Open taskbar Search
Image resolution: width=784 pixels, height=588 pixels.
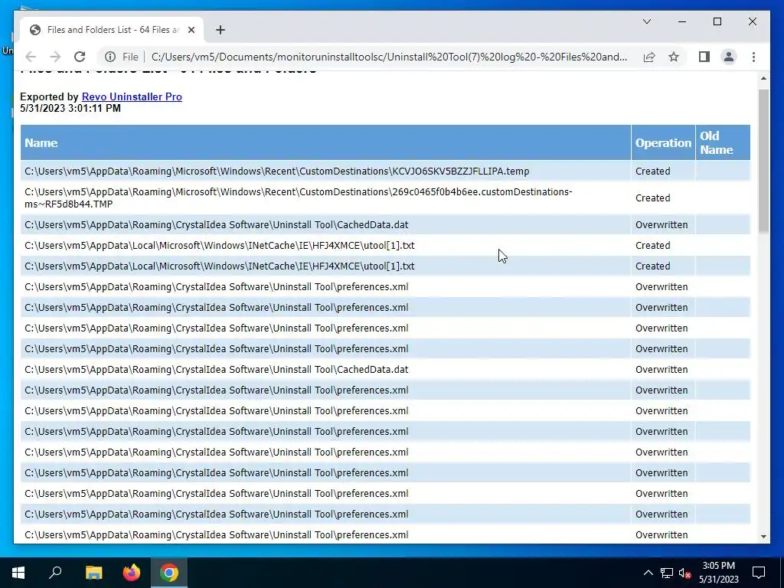tap(55, 573)
